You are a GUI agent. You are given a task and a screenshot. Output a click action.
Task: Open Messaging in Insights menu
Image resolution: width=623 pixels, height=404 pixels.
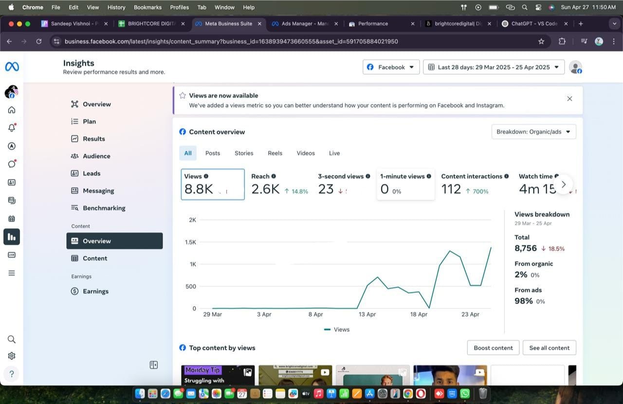(x=98, y=191)
